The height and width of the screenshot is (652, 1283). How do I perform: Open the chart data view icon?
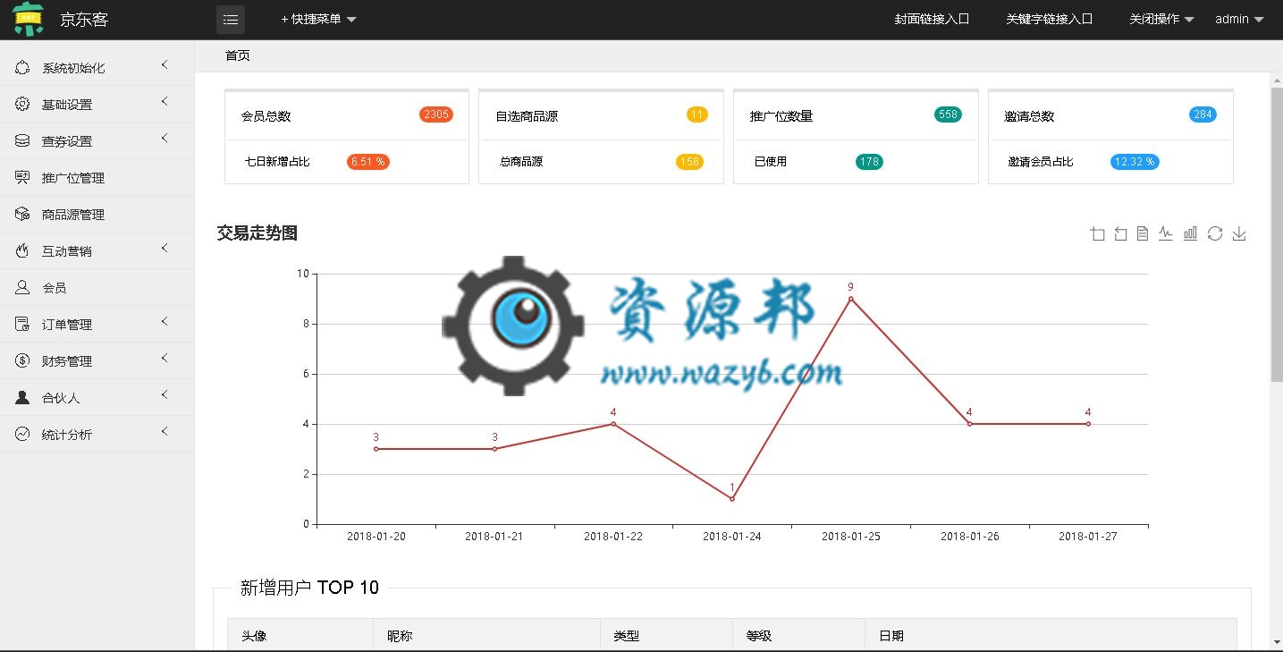coord(1143,233)
